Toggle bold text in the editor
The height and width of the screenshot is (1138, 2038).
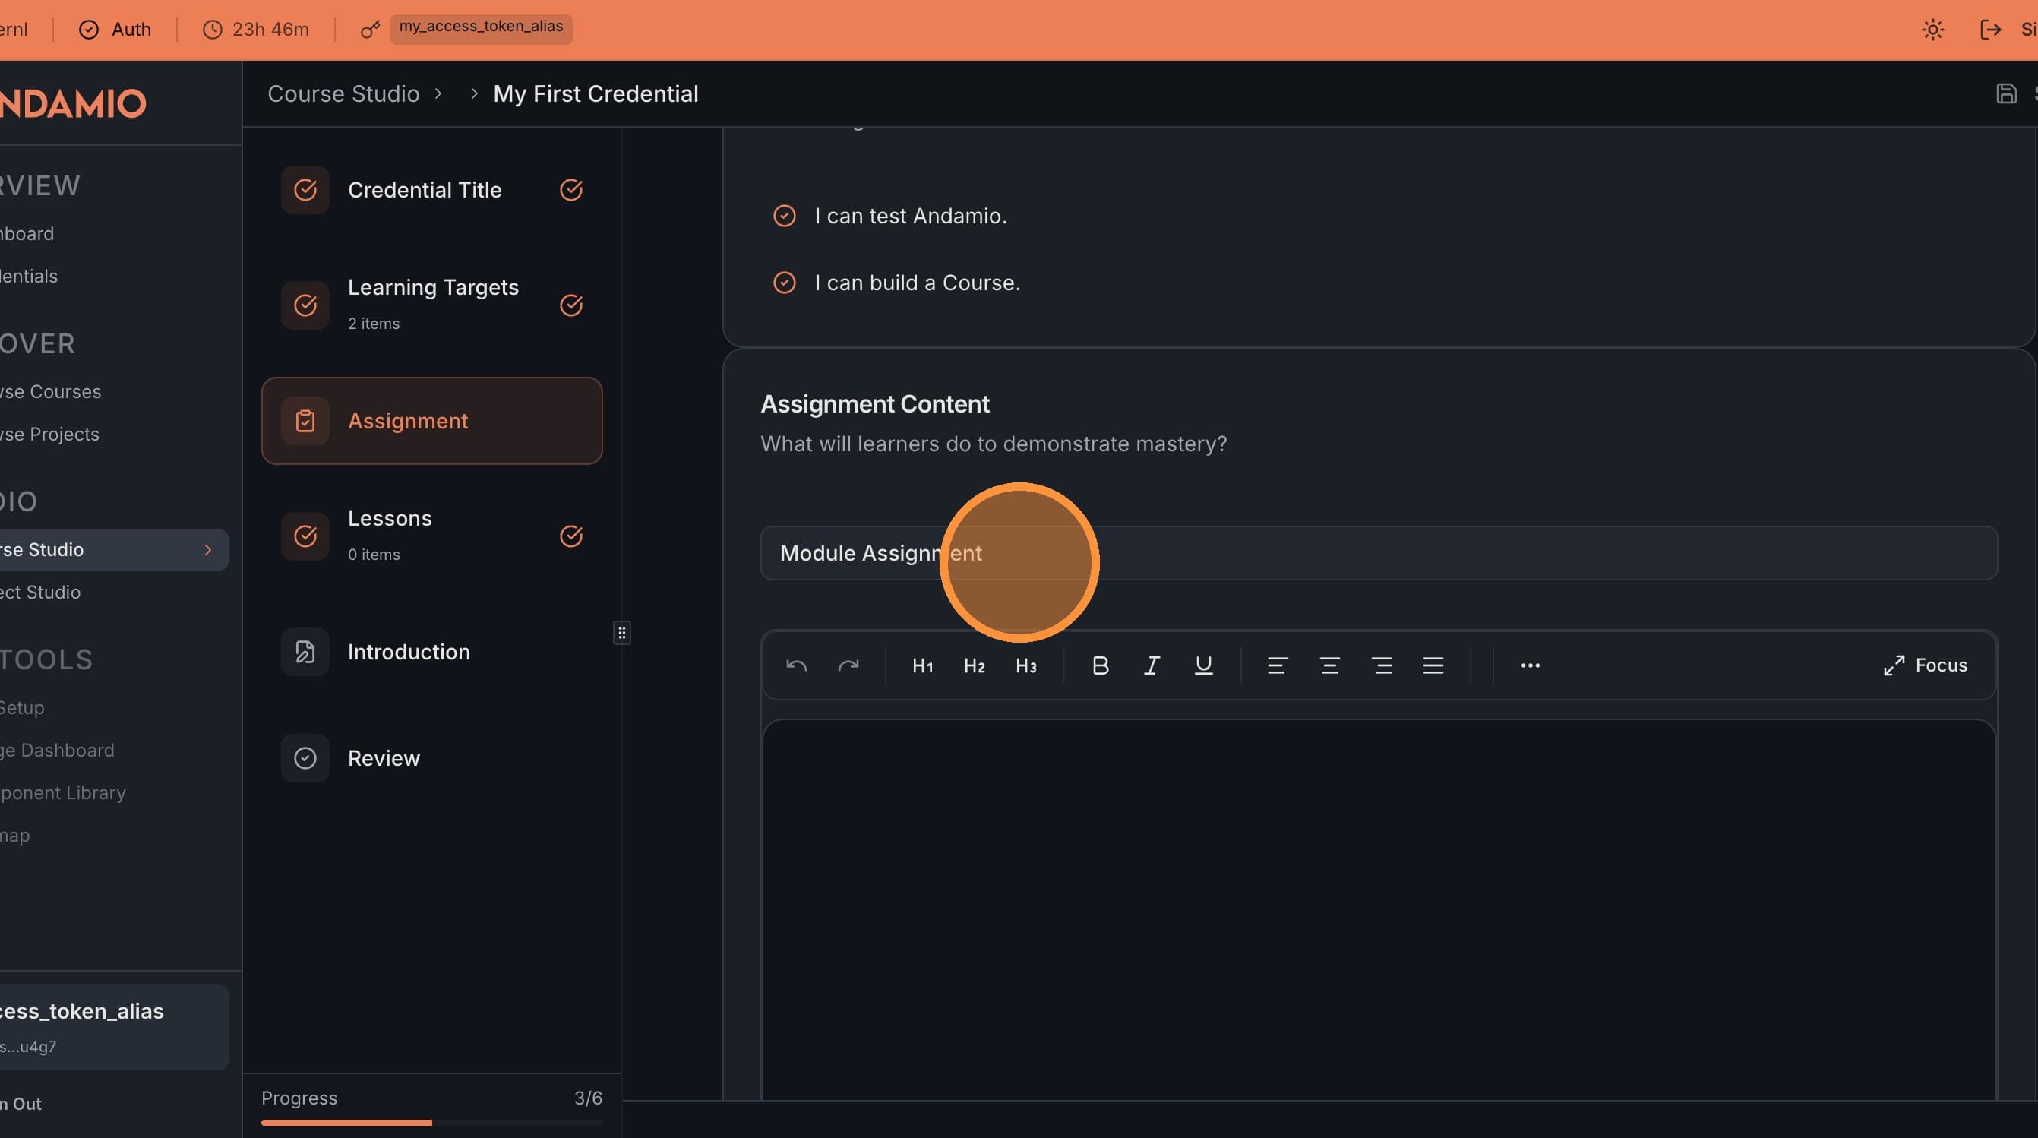pos(1100,665)
